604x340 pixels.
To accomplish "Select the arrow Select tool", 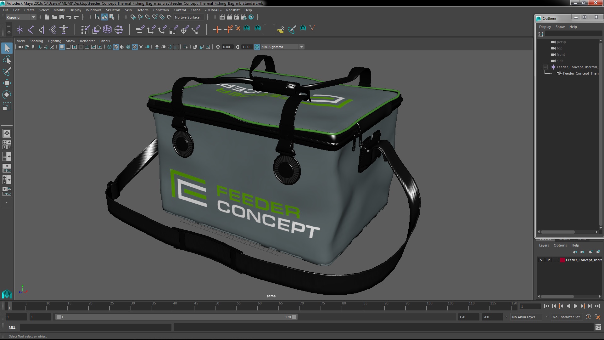I will click(x=7, y=48).
